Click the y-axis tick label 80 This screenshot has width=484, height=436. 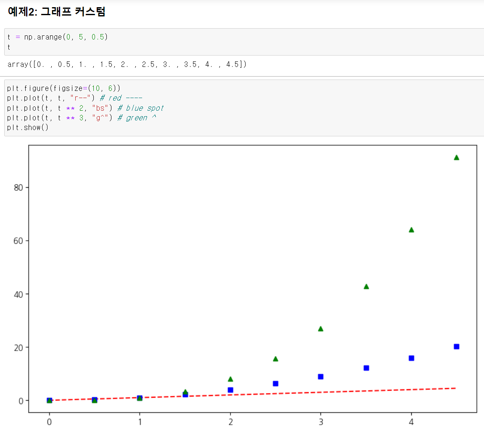(x=19, y=188)
